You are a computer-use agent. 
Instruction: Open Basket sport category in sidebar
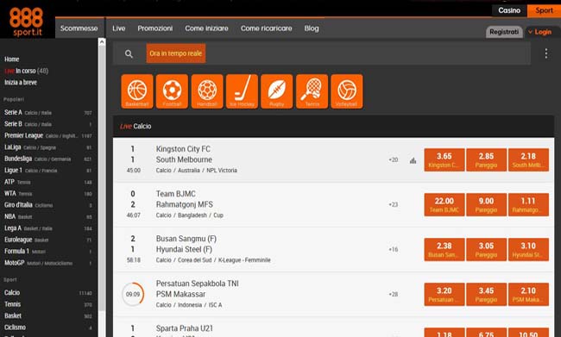(x=48, y=316)
